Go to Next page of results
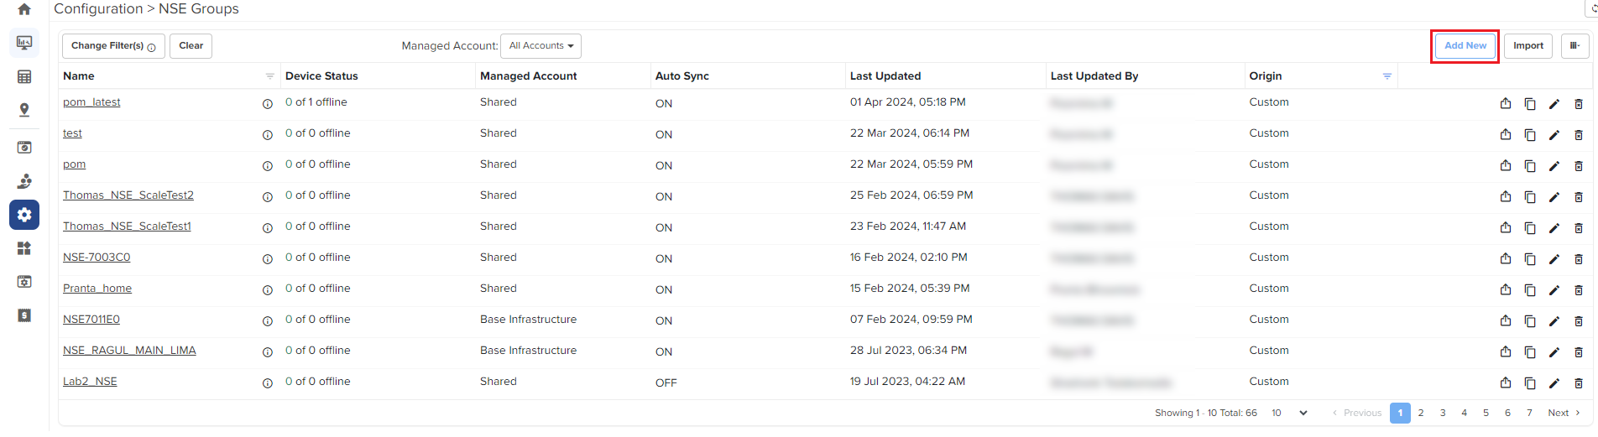 click(x=1564, y=413)
